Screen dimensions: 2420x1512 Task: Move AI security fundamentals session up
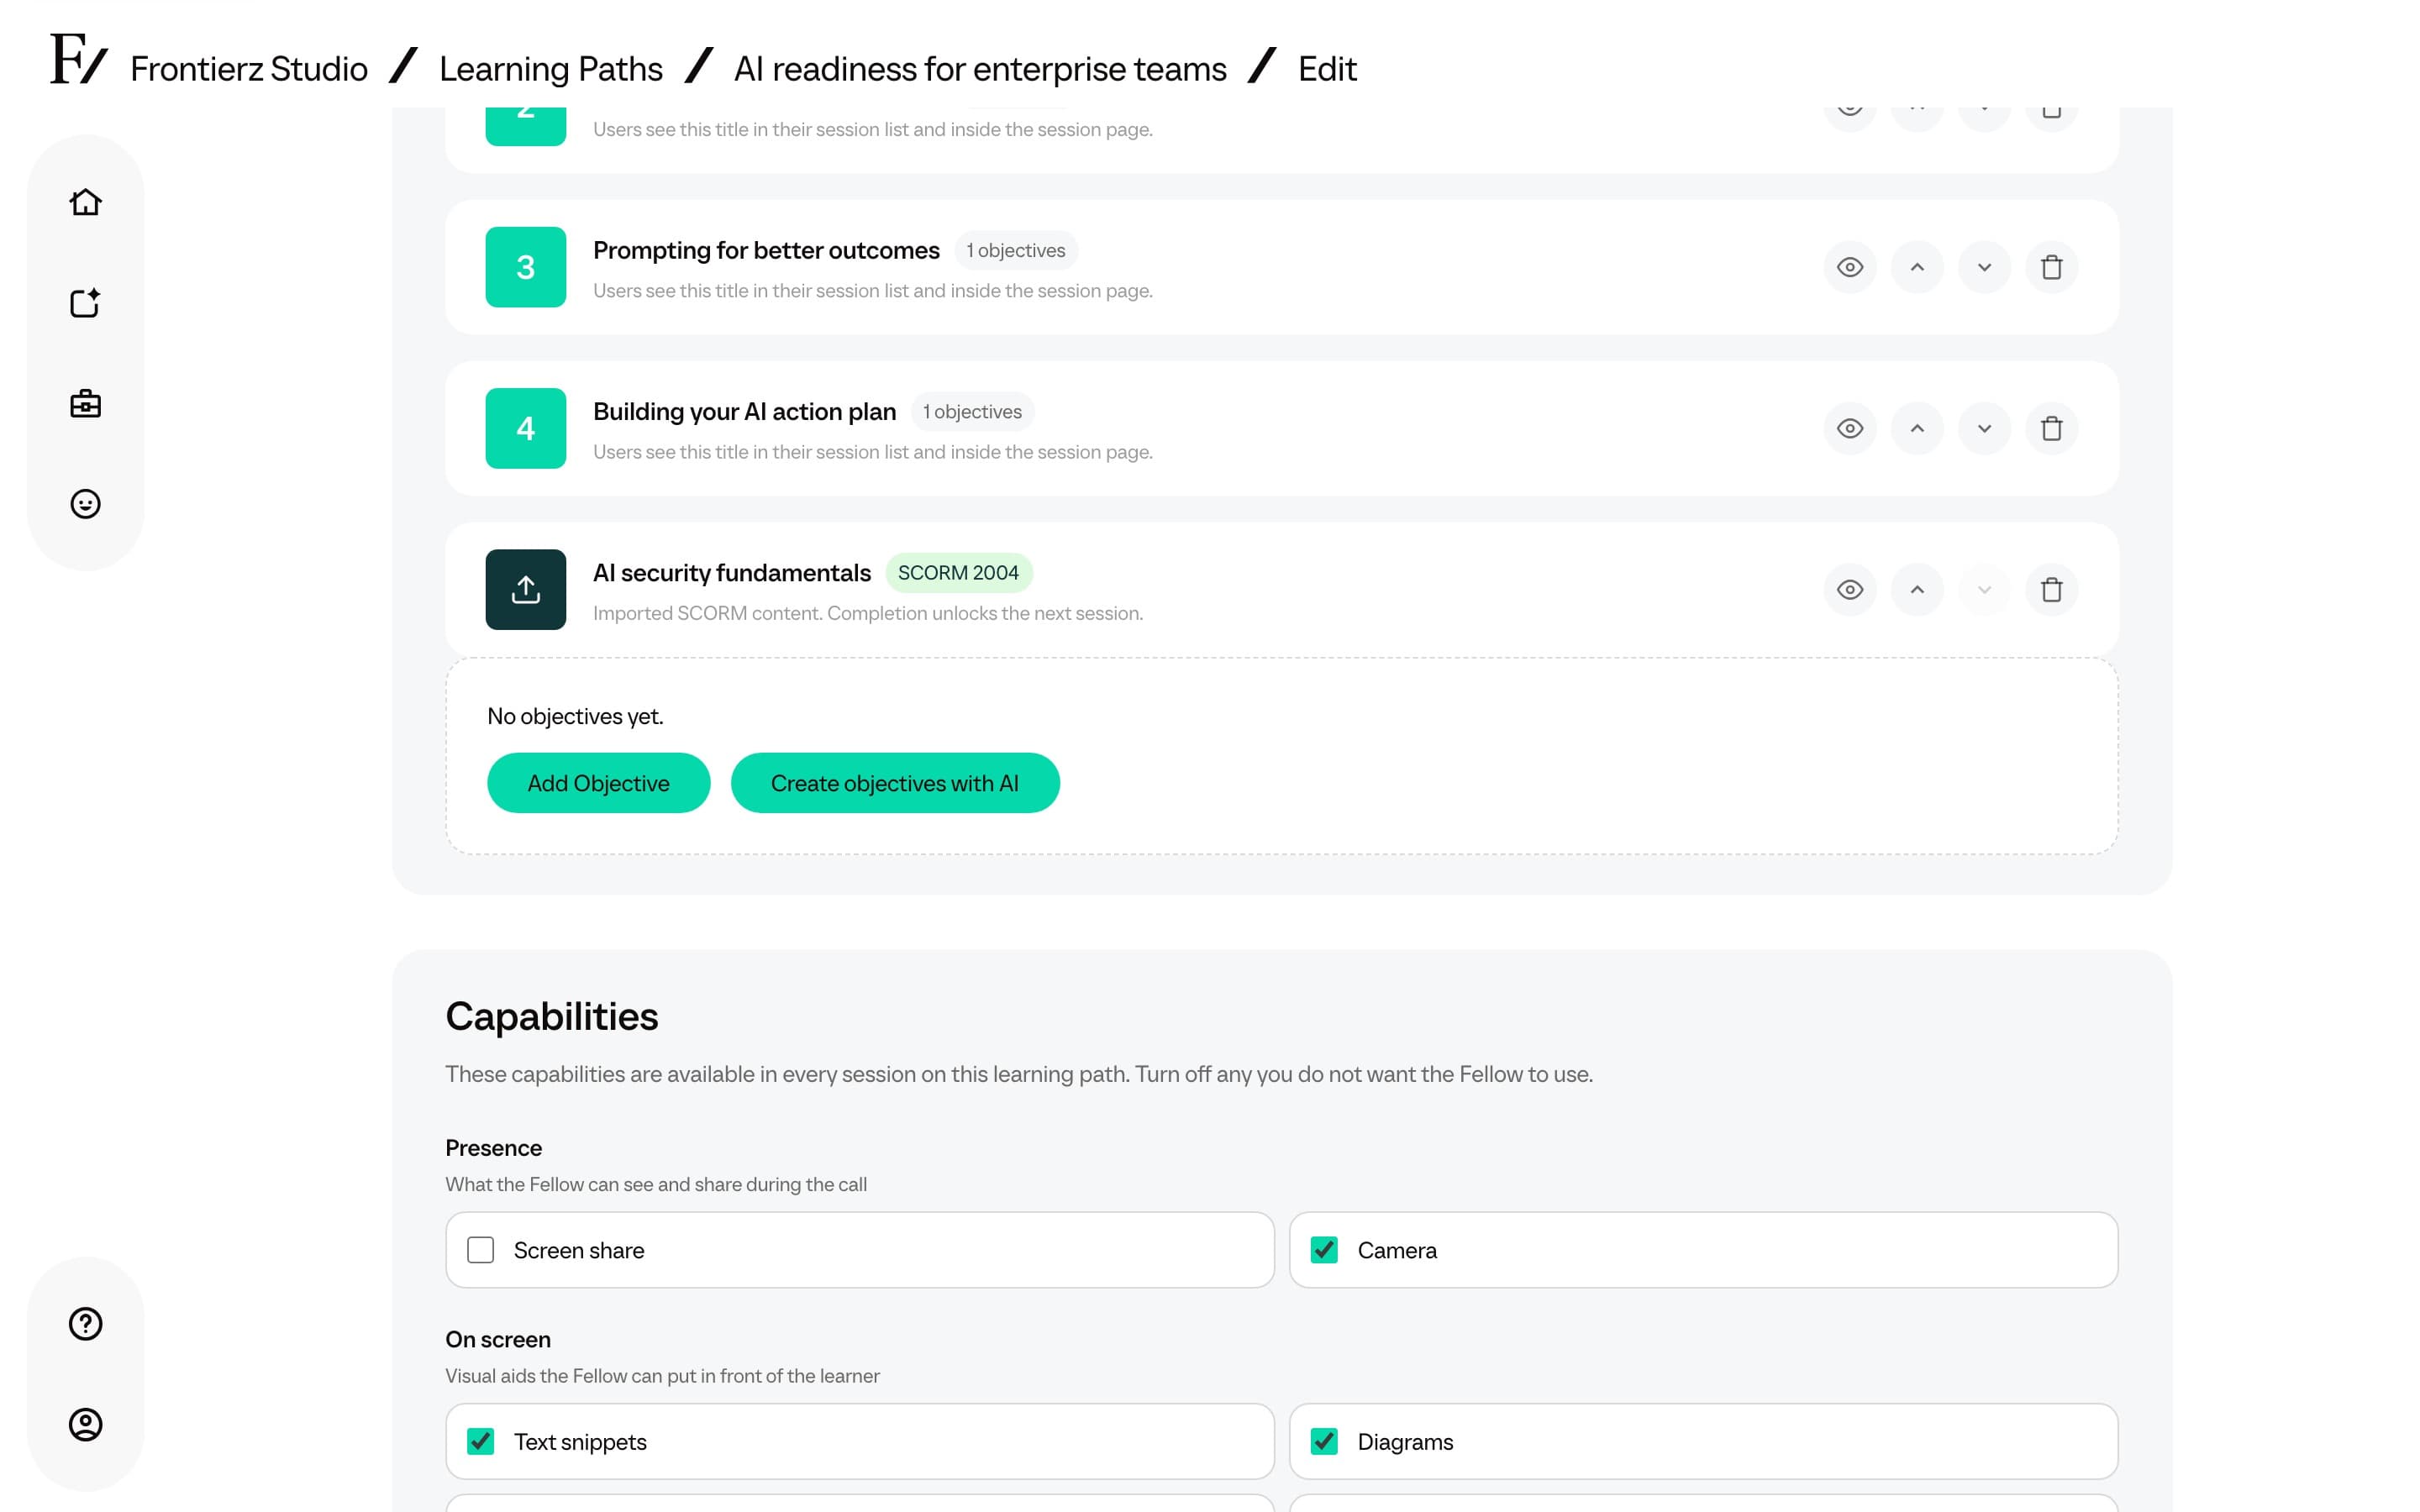(x=1917, y=589)
